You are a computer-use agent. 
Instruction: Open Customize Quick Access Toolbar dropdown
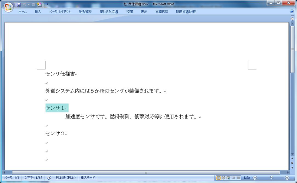point(48,4)
